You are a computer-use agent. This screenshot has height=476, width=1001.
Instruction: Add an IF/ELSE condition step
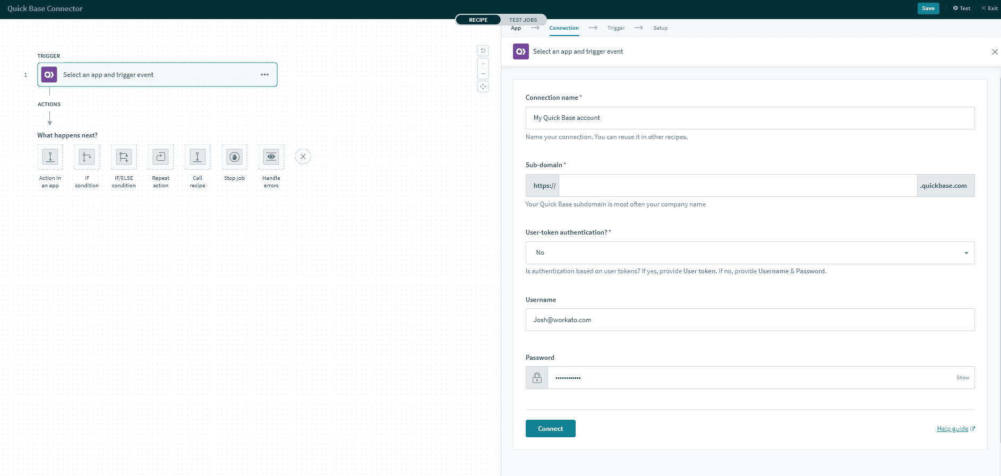[124, 157]
